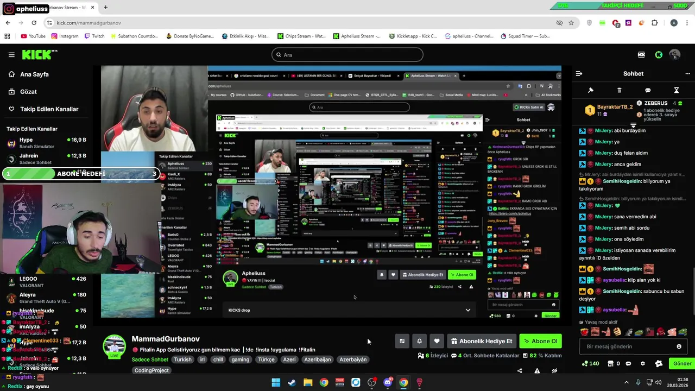Open Windows Start menu
The image size is (695, 391).
(x=276, y=382)
